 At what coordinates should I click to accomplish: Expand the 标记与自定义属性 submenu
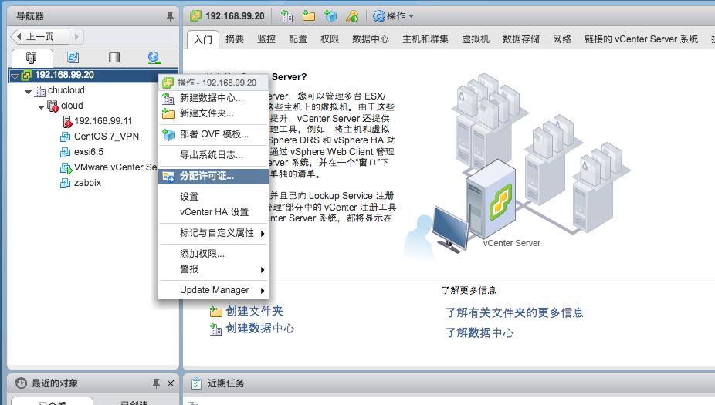point(213,233)
